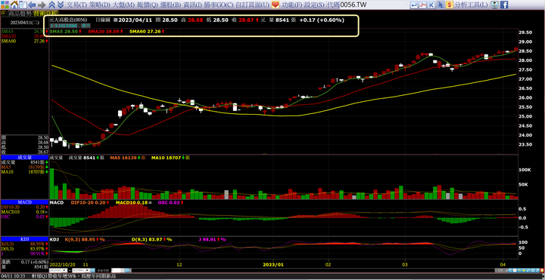545x280 pixels.
Task: Open the 自訂頁面(U) menu
Action: click(x=253, y=5)
